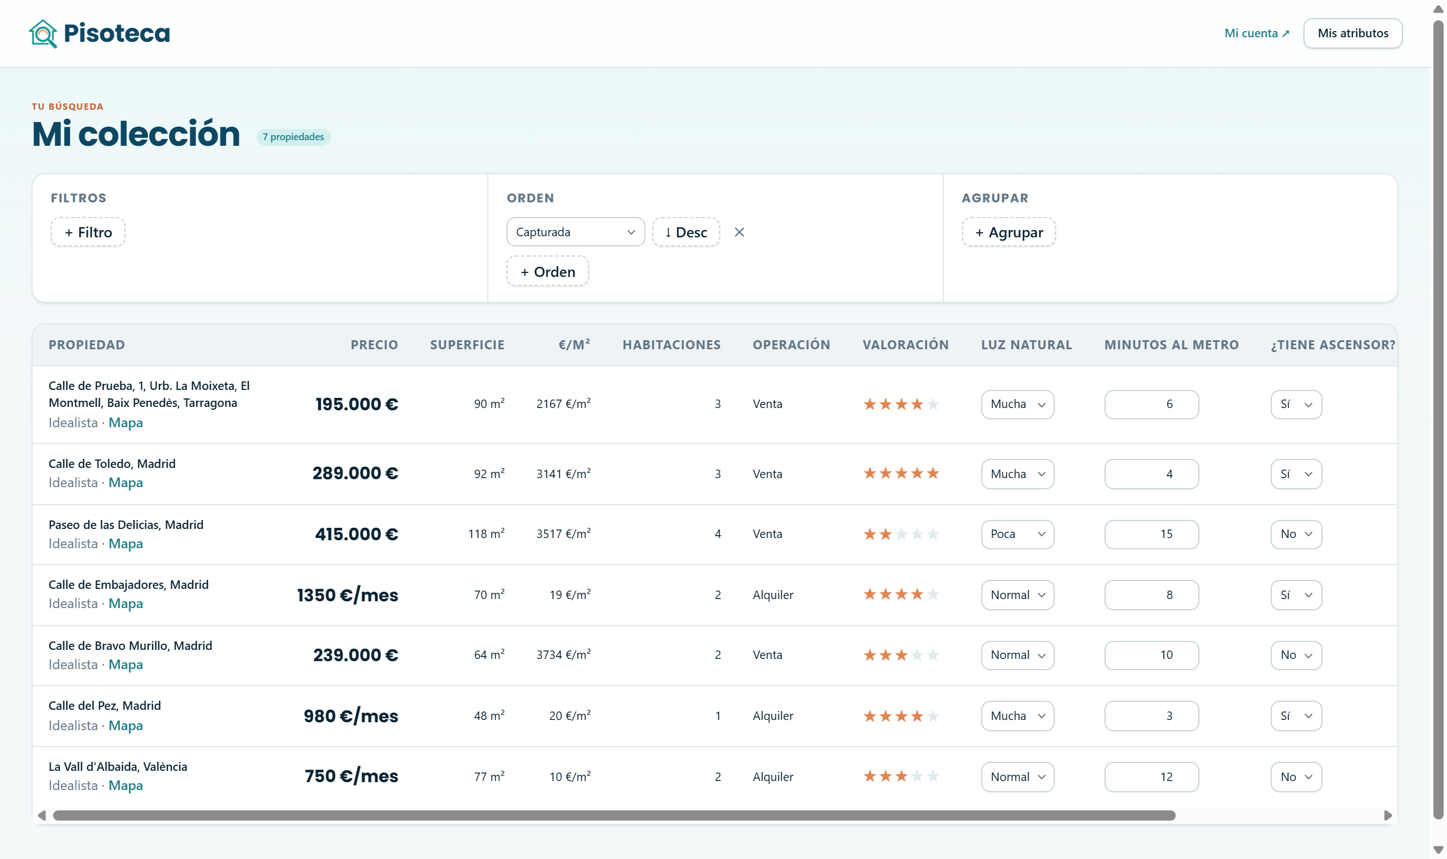Open Mis atributos
1447x859 pixels.
[1353, 33]
